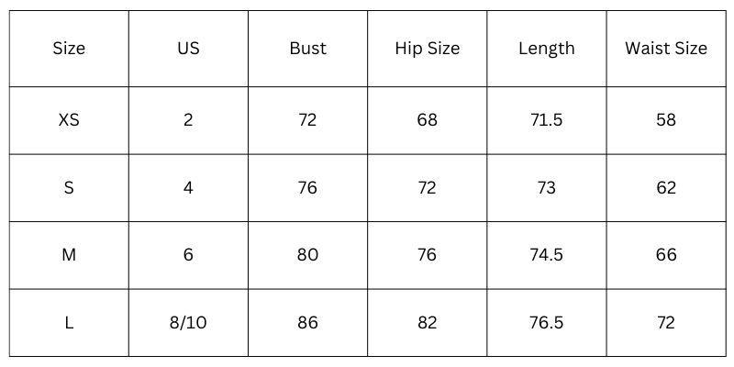The width and height of the screenshot is (734, 367).
Task: Select the bust value 86 cell
Action: click(x=307, y=323)
